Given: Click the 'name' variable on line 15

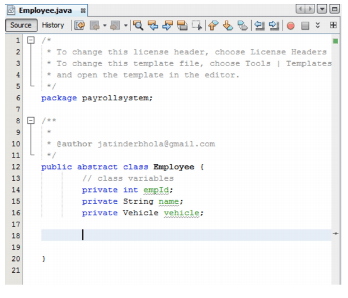Looking at the screenshot, I should click(x=168, y=202).
